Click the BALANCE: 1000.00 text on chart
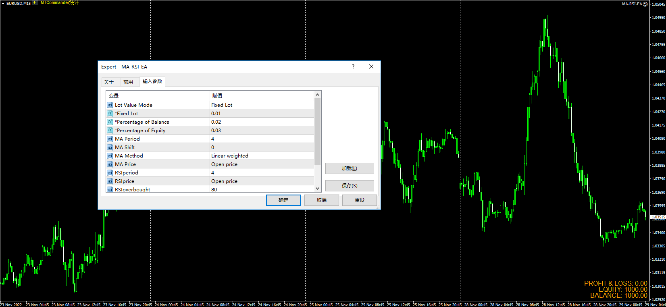This screenshot has width=666, height=307. (618, 295)
